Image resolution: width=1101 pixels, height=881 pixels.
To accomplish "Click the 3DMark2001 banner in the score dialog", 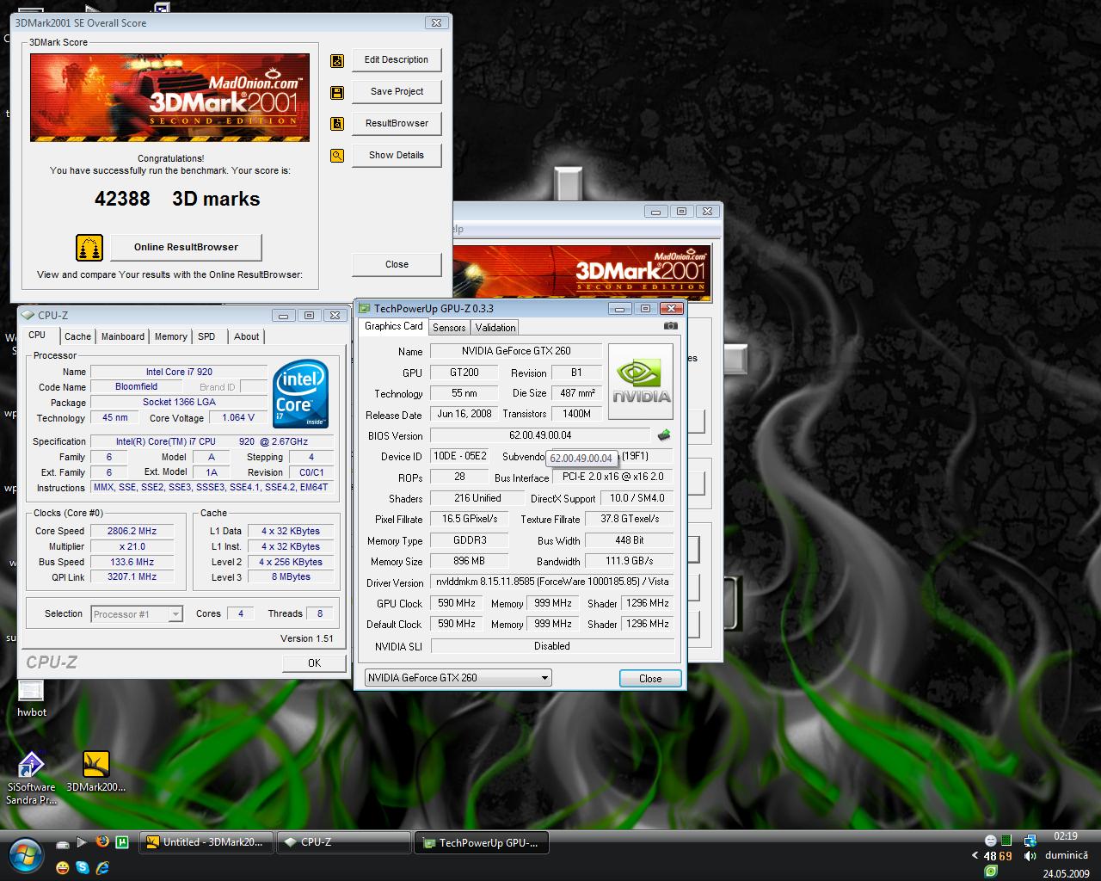I will click(170, 97).
